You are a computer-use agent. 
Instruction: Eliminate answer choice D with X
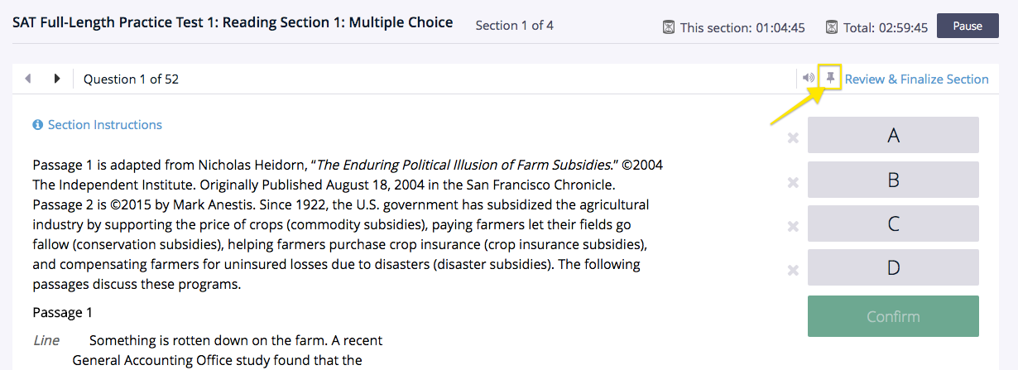793,270
